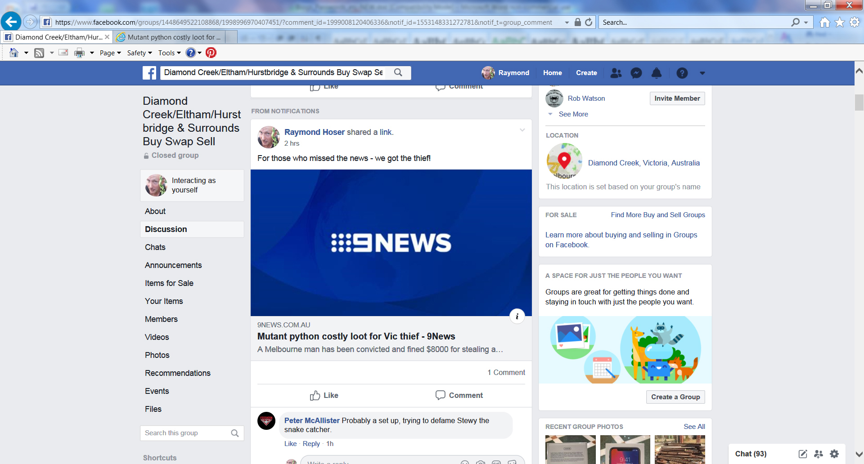Click the Pinterest toolbar icon
Viewport: 864px width, 464px height.
[x=211, y=53]
